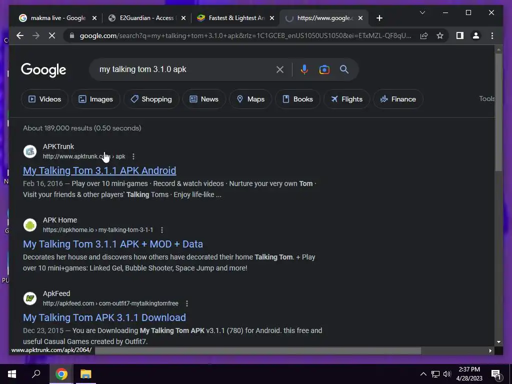Viewport: 512px width, 384px height.
Task: Show hidden system tray icons
Action: [x=423, y=374]
